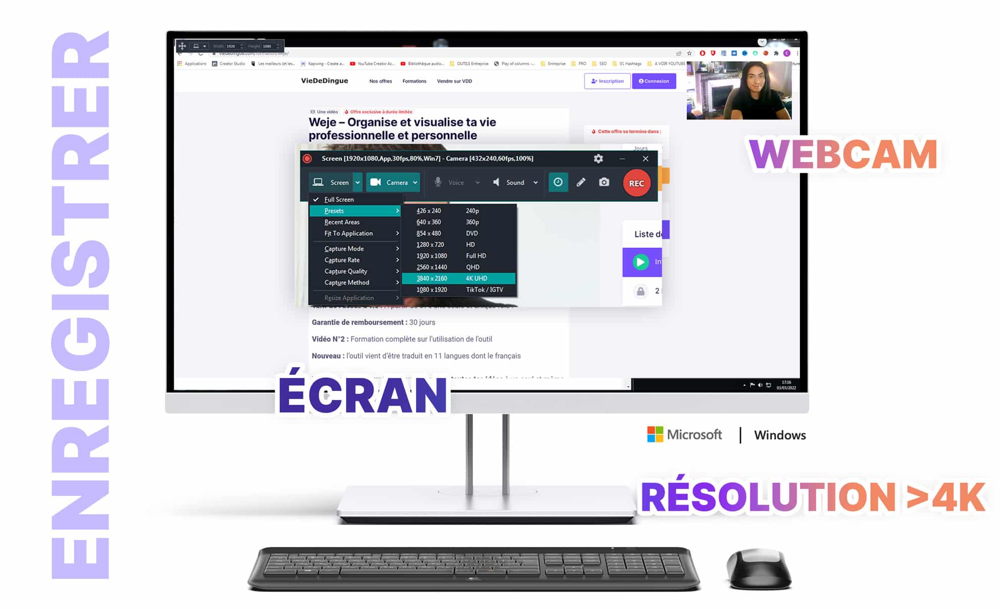Click Connexion button on VieDeDingue
The height and width of the screenshot is (609, 1000).
pyautogui.click(x=654, y=81)
